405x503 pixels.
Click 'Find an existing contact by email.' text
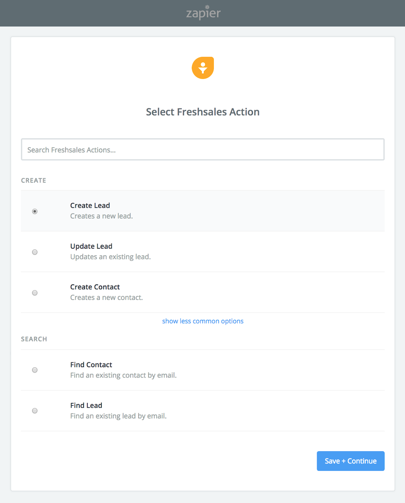(x=123, y=375)
